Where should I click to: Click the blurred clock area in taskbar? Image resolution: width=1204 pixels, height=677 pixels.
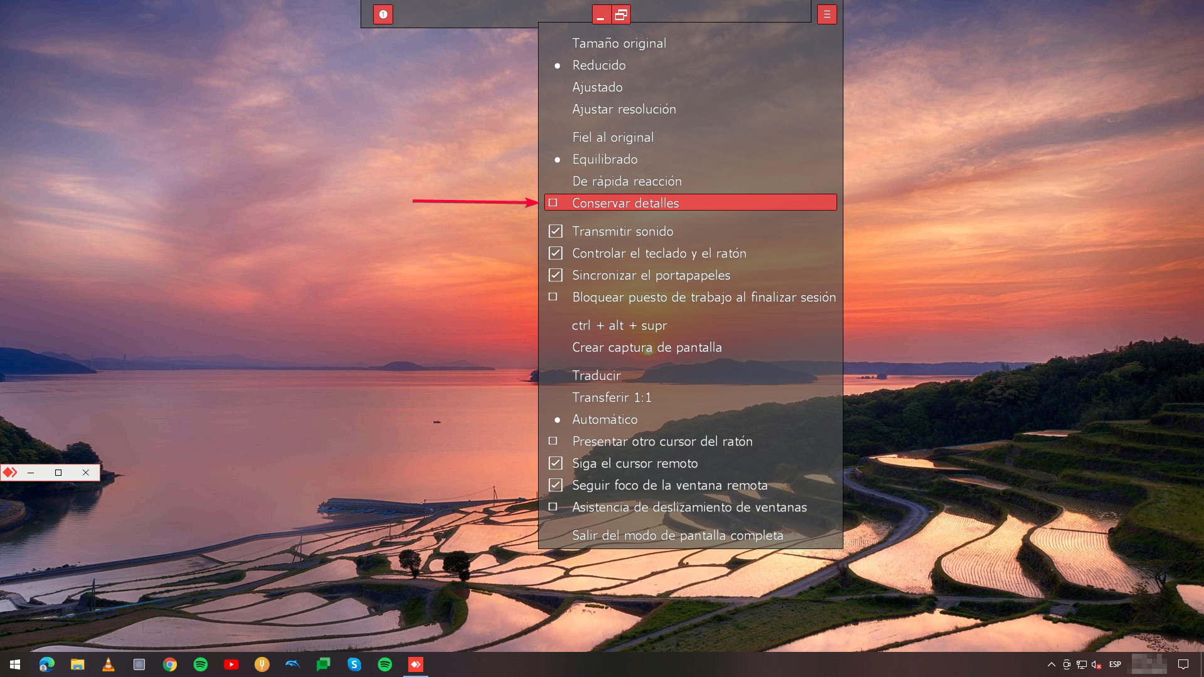[1149, 664]
